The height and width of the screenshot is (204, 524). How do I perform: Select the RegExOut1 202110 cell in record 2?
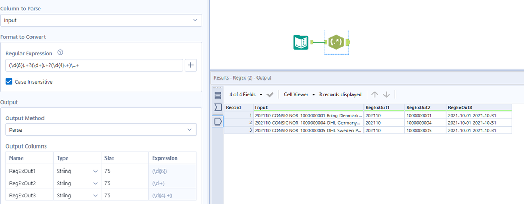pyautogui.click(x=384, y=123)
